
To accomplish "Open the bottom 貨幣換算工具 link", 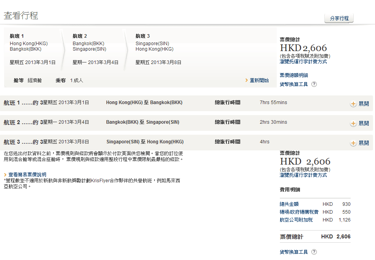I will pyautogui.click(x=294, y=252).
